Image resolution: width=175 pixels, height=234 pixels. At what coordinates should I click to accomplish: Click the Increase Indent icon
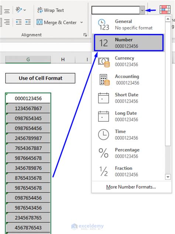coord(28,22)
